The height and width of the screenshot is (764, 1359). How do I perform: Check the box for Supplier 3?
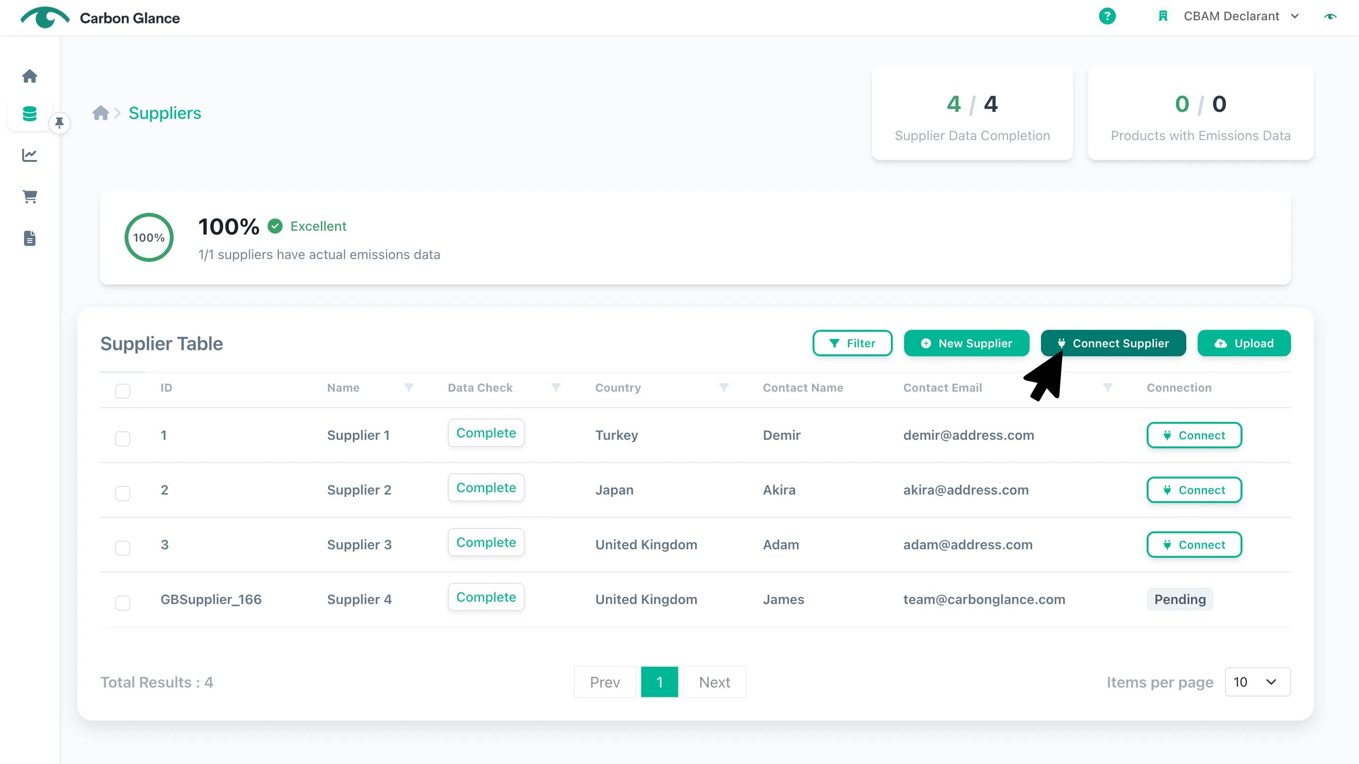click(122, 548)
